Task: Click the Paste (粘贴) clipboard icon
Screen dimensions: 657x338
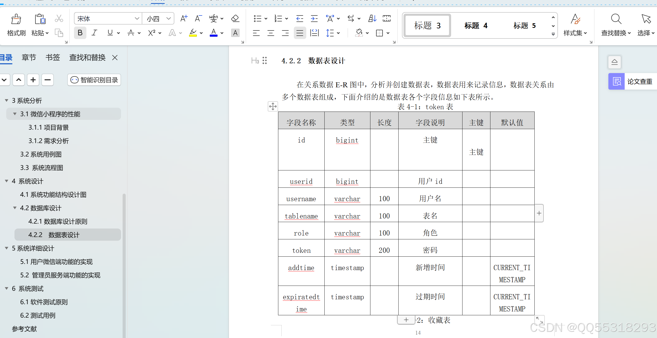Action: click(40, 19)
